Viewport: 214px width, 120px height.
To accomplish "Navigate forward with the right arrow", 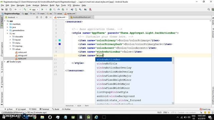I will [20, 10].
